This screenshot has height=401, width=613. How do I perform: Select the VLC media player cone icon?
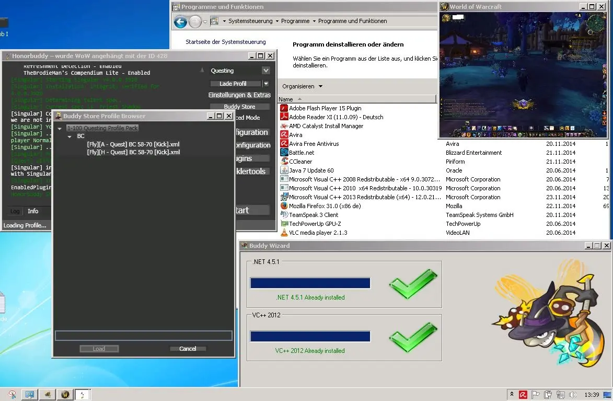(x=284, y=232)
